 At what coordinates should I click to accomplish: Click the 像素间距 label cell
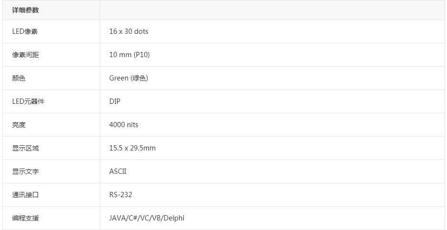click(x=26, y=55)
